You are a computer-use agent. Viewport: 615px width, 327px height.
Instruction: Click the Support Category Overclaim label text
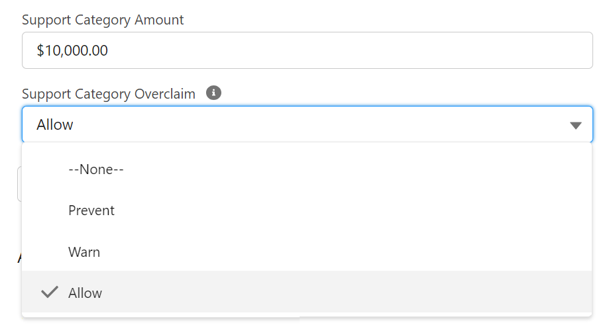[x=109, y=94]
